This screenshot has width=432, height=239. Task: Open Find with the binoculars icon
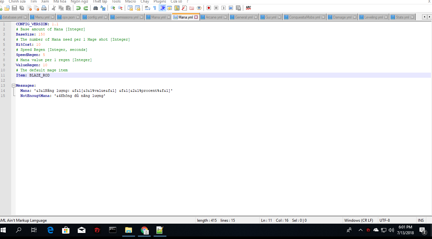click(95, 8)
